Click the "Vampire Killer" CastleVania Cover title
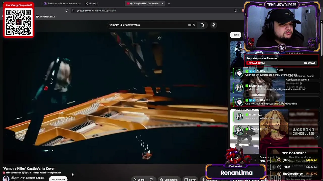 point(29,169)
